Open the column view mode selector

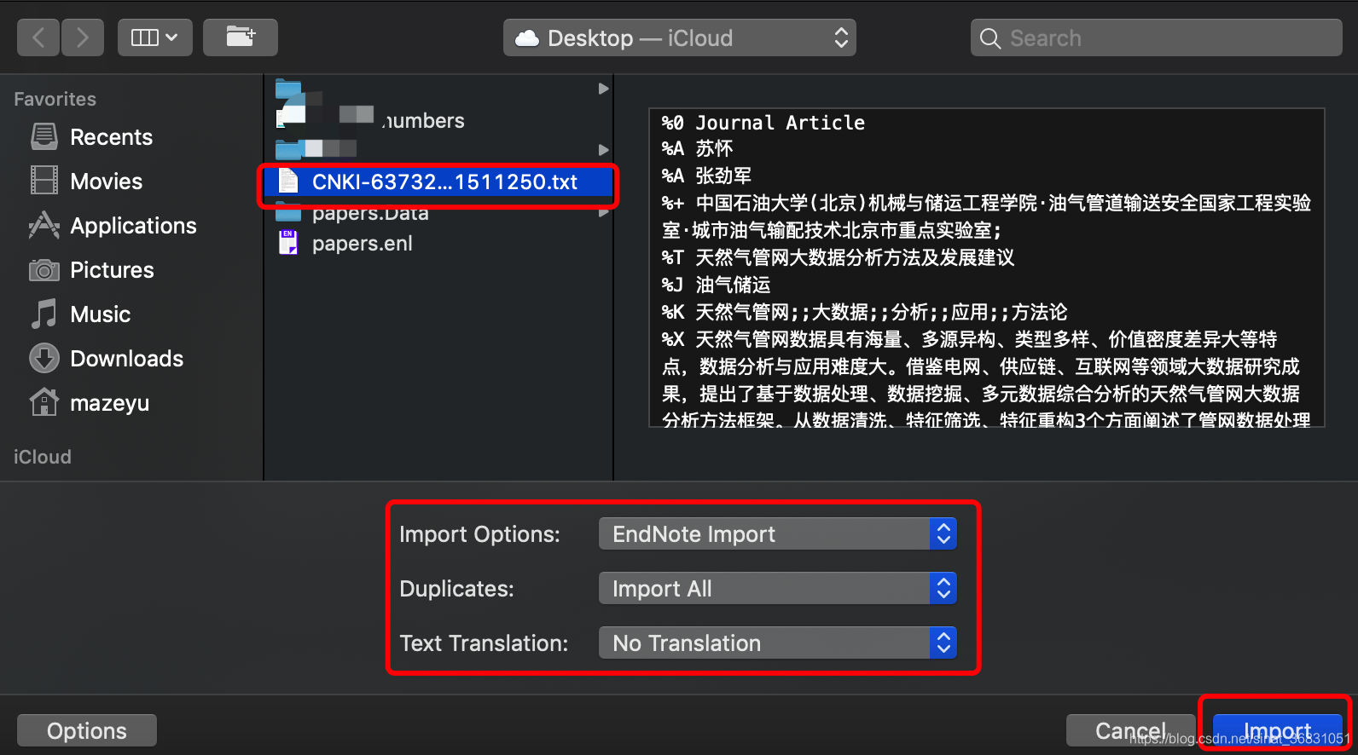(x=154, y=37)
